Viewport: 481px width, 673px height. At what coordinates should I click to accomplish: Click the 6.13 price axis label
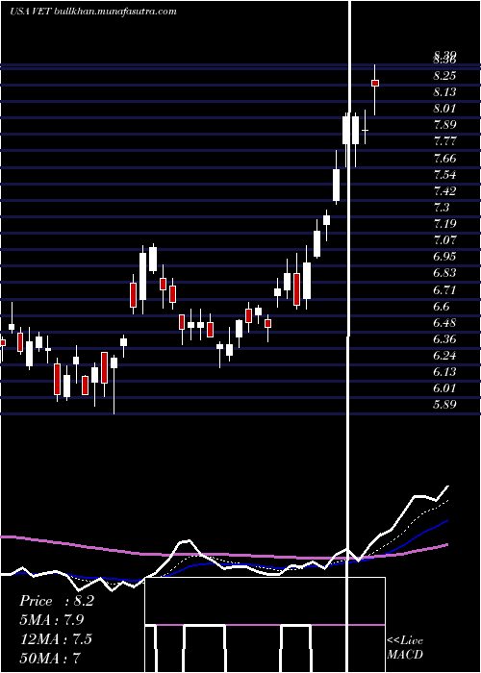pos(444,372)
